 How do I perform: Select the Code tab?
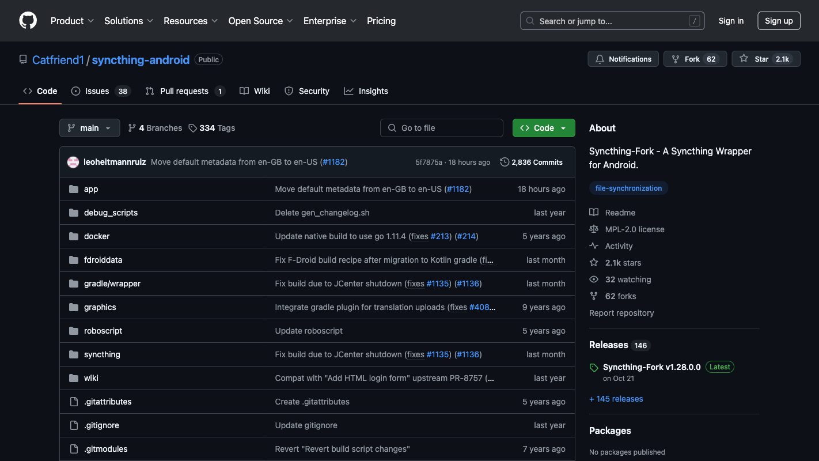coord(40,91)
